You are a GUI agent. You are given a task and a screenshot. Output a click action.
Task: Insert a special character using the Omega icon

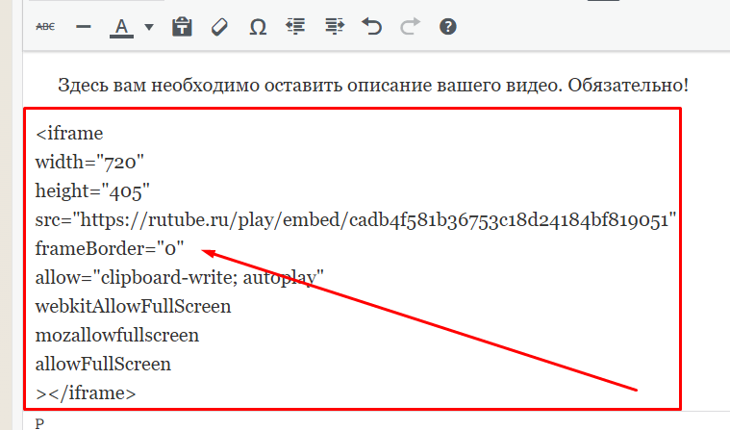click(x=258, y=27)
